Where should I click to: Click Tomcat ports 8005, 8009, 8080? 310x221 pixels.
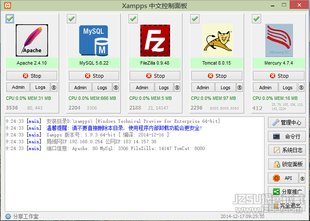pos(225,108)
